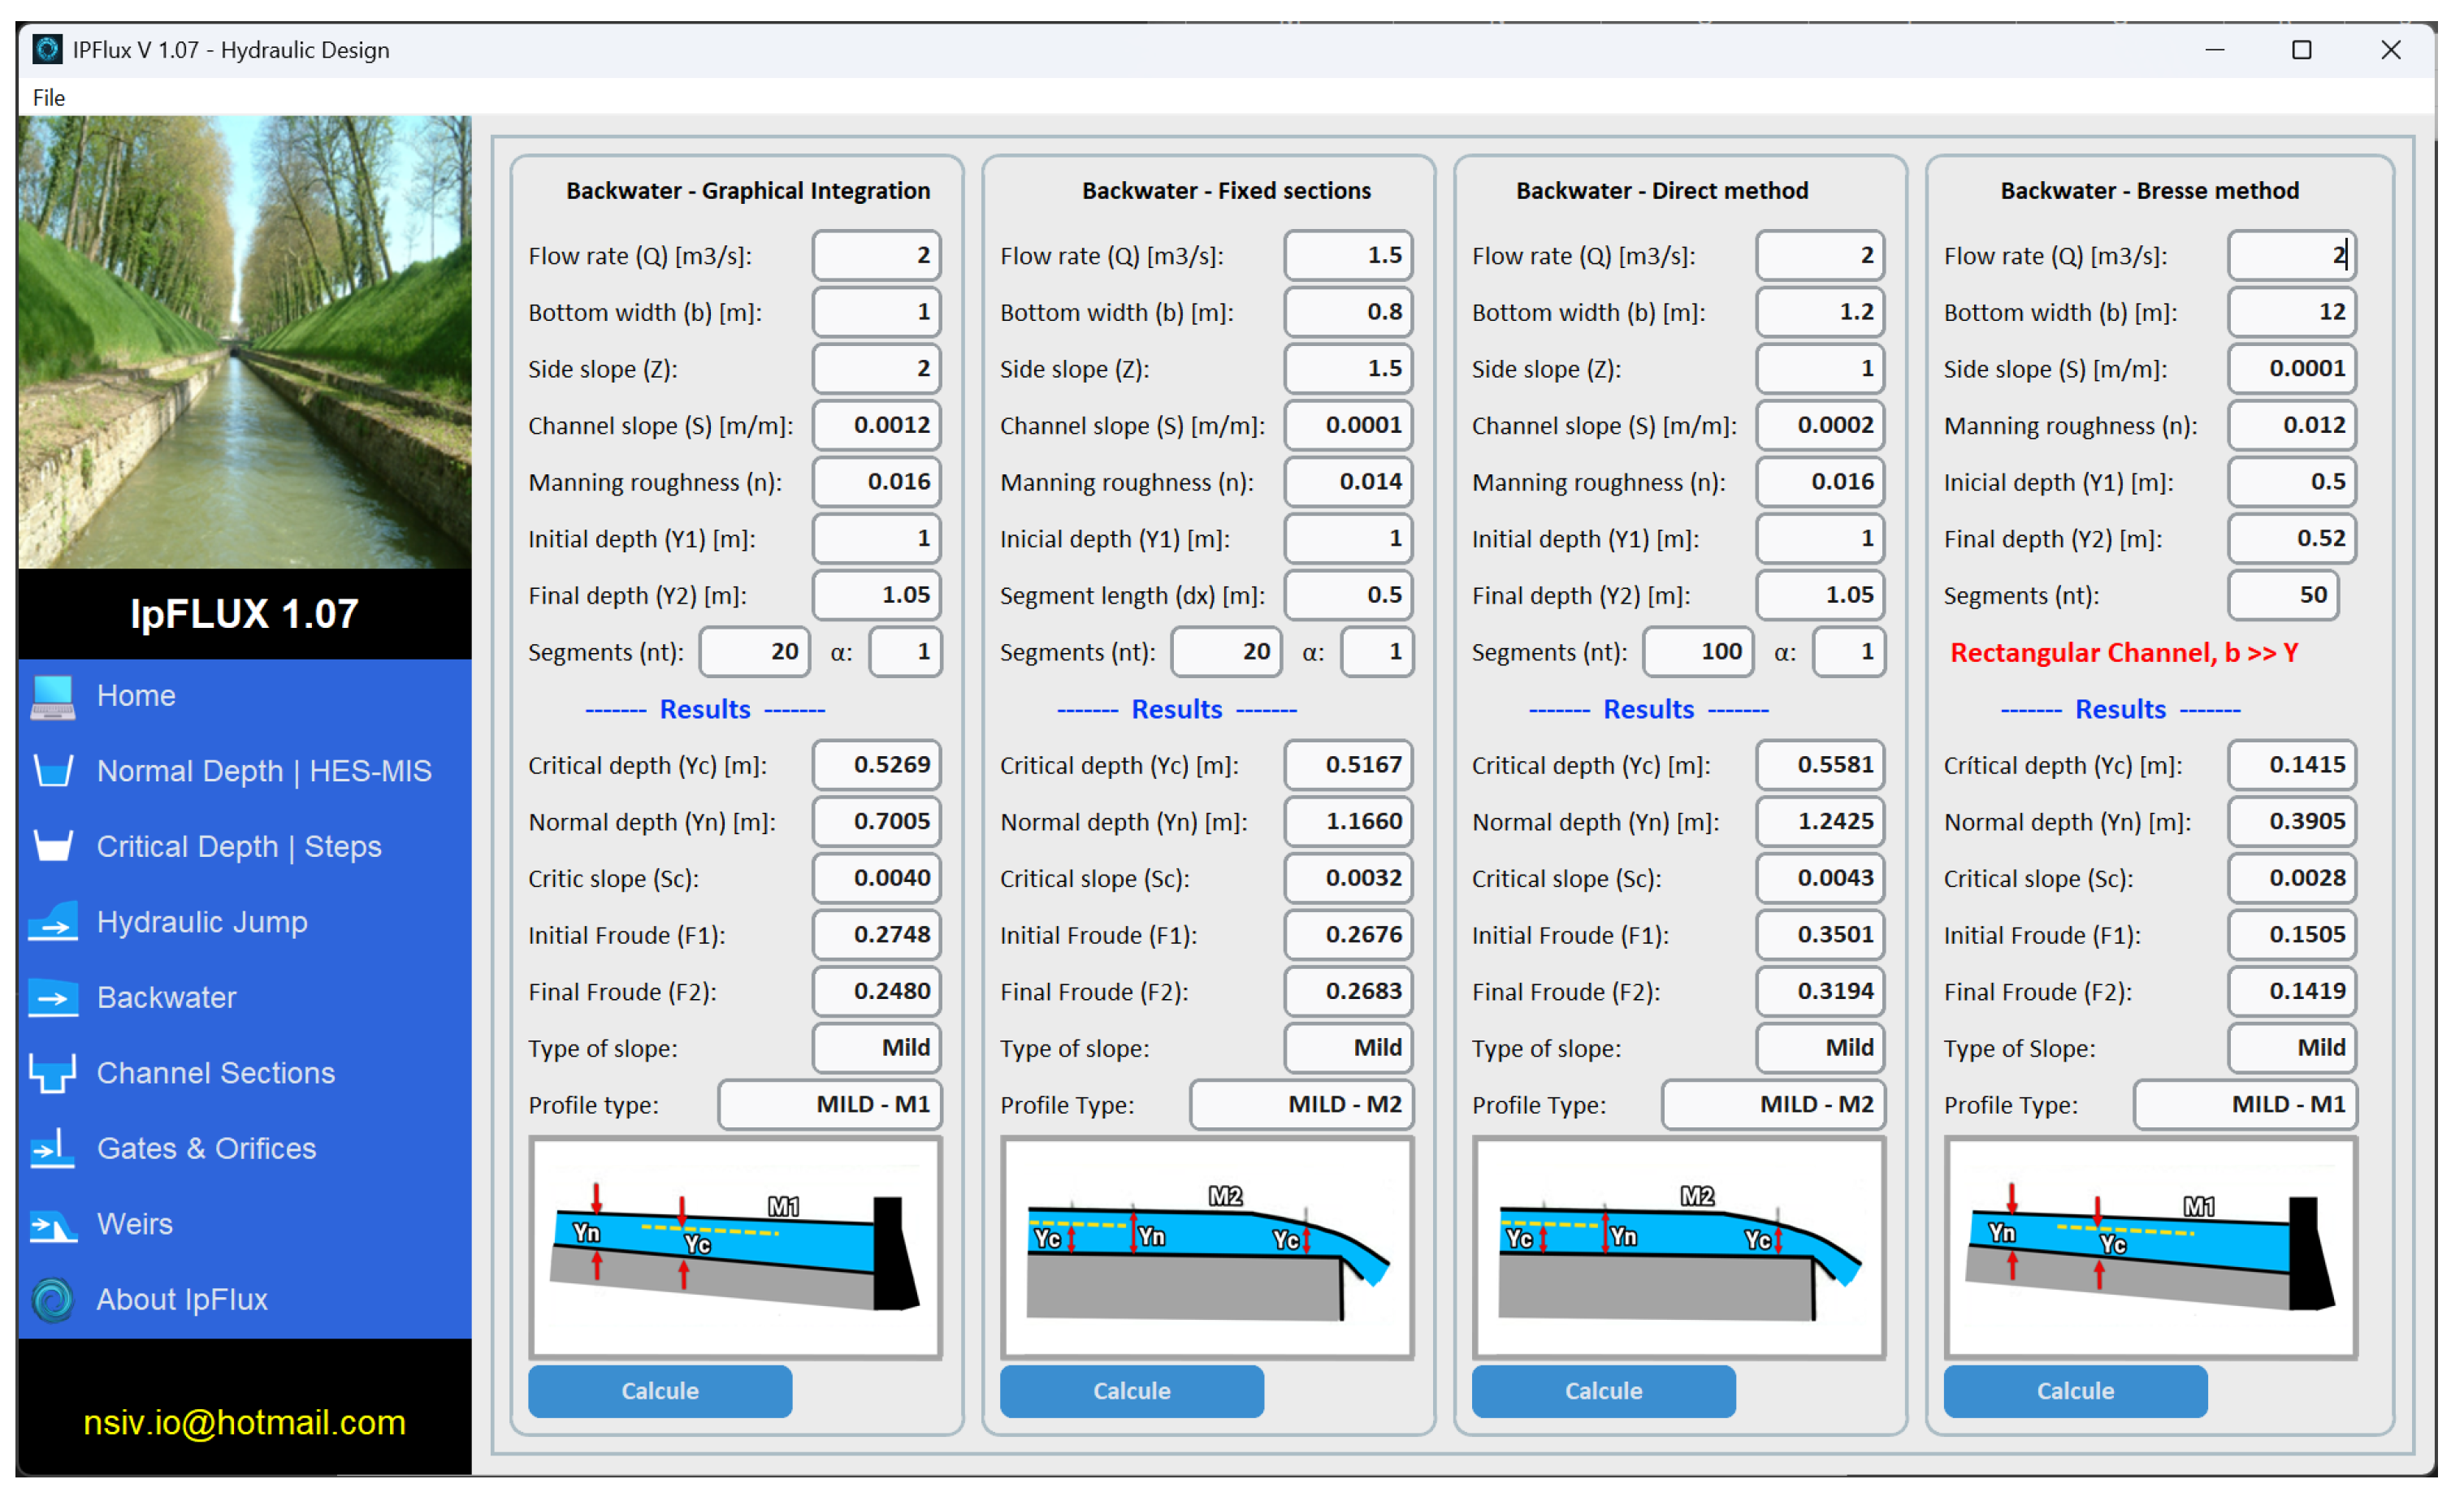This screenshot has height=1501, width=2464.
Task: Click Bresse method Bottom width field
Action: click(x=2290, y=312)
